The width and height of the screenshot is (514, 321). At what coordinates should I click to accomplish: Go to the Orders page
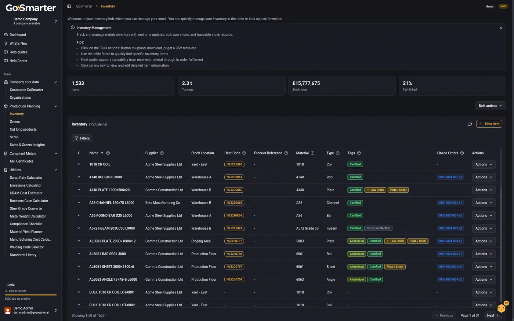tap(15, 122)
